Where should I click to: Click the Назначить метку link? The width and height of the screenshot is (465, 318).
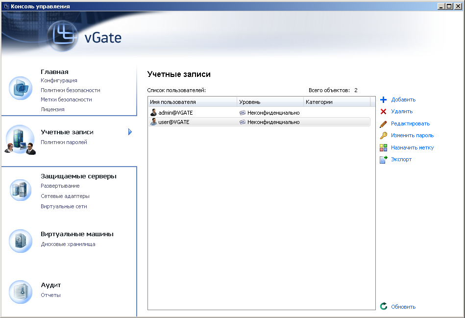[413, 147]
